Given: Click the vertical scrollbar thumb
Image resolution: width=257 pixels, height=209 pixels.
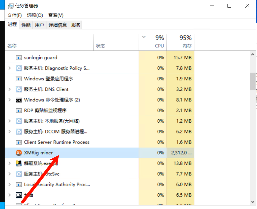Looking at the screenshot, I should (x=252, y=81).
